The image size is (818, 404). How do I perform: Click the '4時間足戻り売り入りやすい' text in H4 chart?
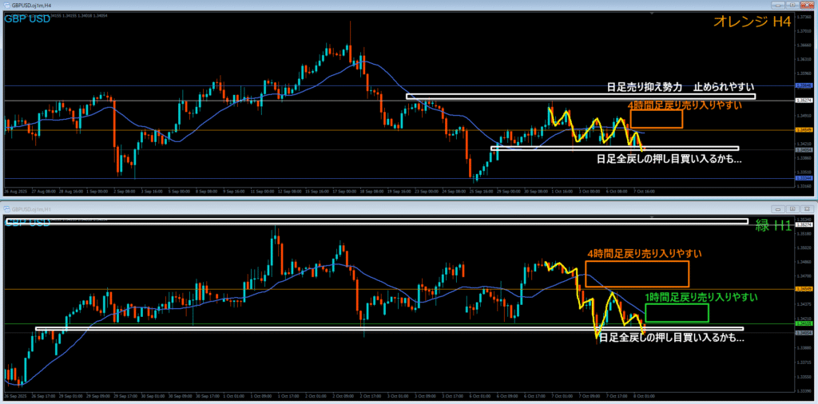pyautogui.click(x=685, y=105)
